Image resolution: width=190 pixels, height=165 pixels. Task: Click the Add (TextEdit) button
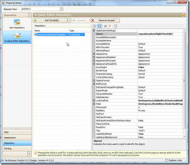pos(50,20)
